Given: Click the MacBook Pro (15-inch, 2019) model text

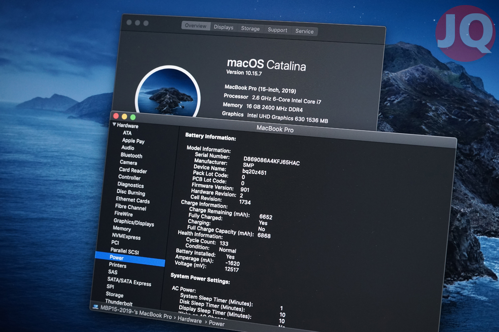Looking at the screenshot, I should [x=260, y=88].
